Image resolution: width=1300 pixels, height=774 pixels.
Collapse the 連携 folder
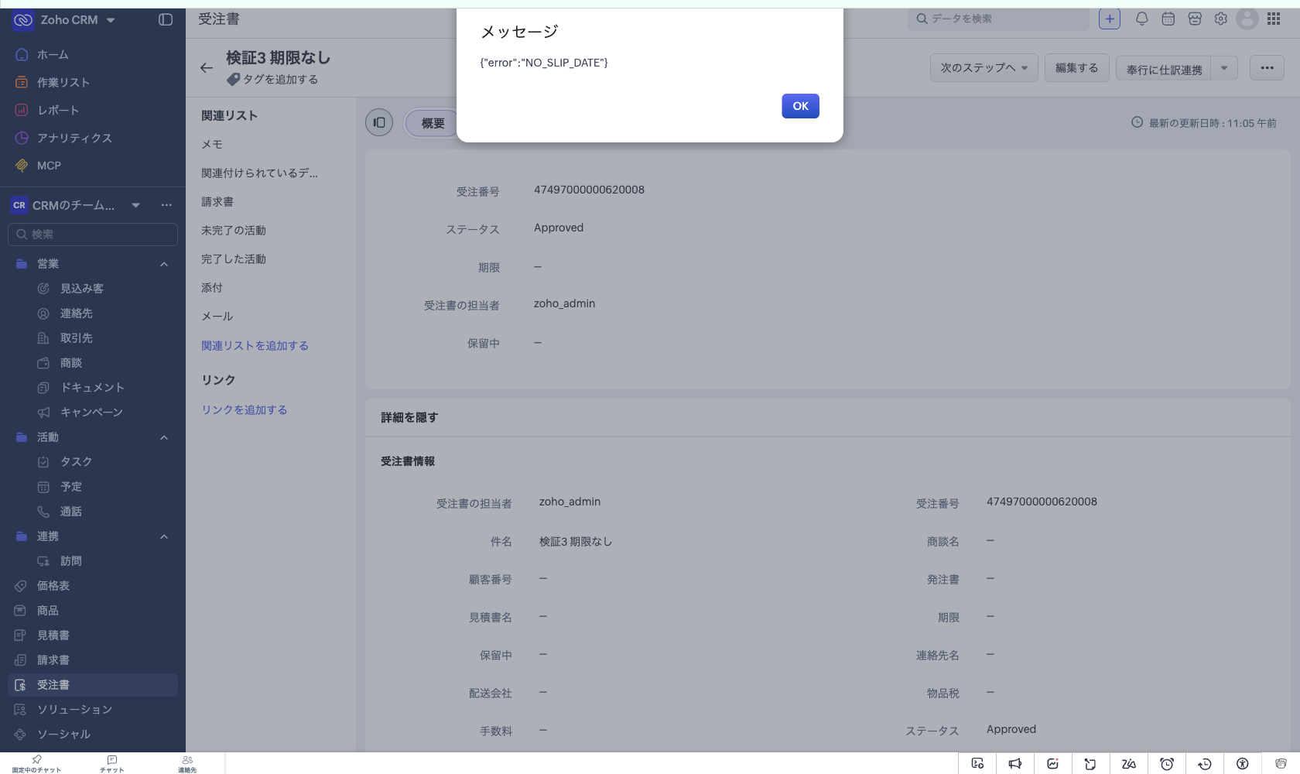[164, 536]
